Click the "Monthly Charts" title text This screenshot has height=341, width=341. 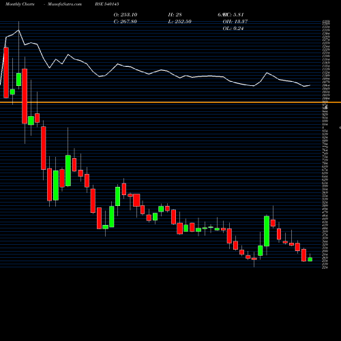tap(20, 4)
